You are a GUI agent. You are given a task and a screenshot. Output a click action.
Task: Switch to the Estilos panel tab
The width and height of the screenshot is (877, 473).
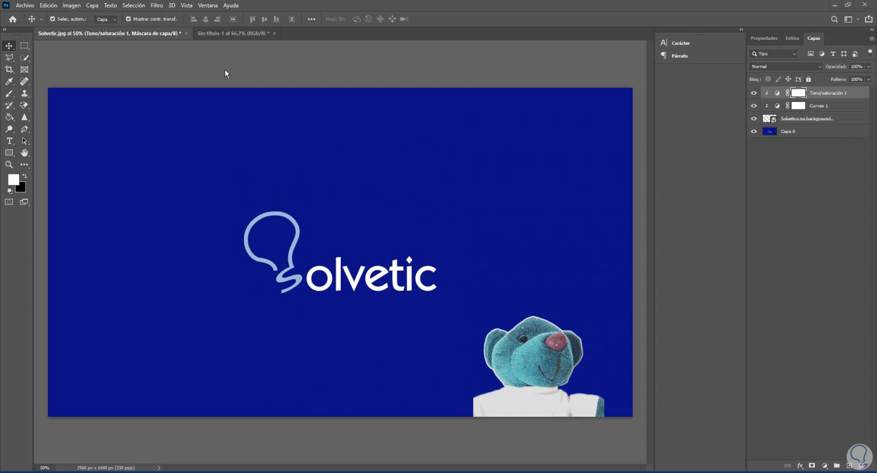[x=792, y=38]
